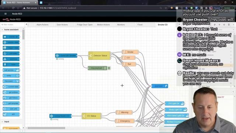Bookmark this page with the star icon
Viewport: 236px width, 133px height.
click(x=166, y=8)
